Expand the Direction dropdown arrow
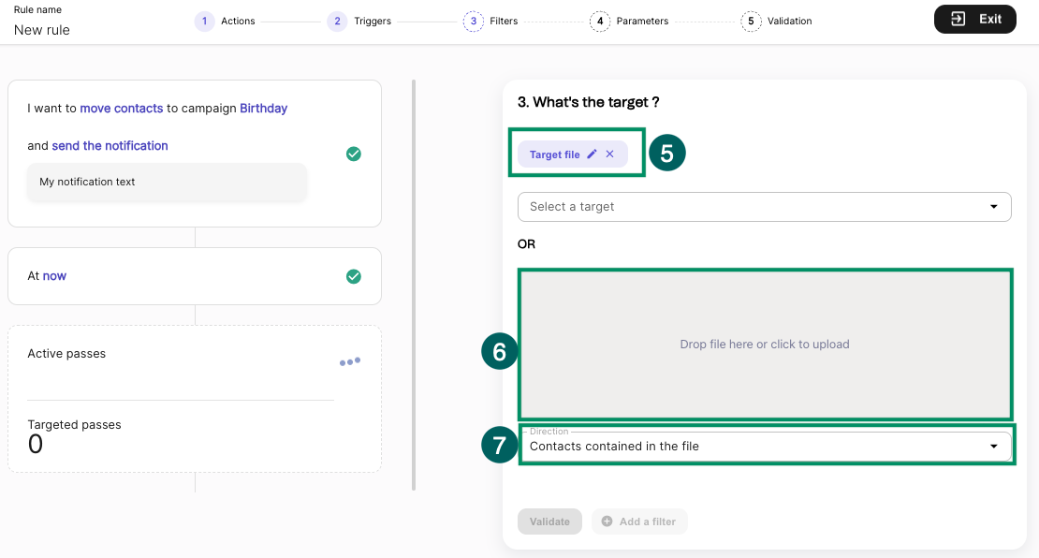 994,447
